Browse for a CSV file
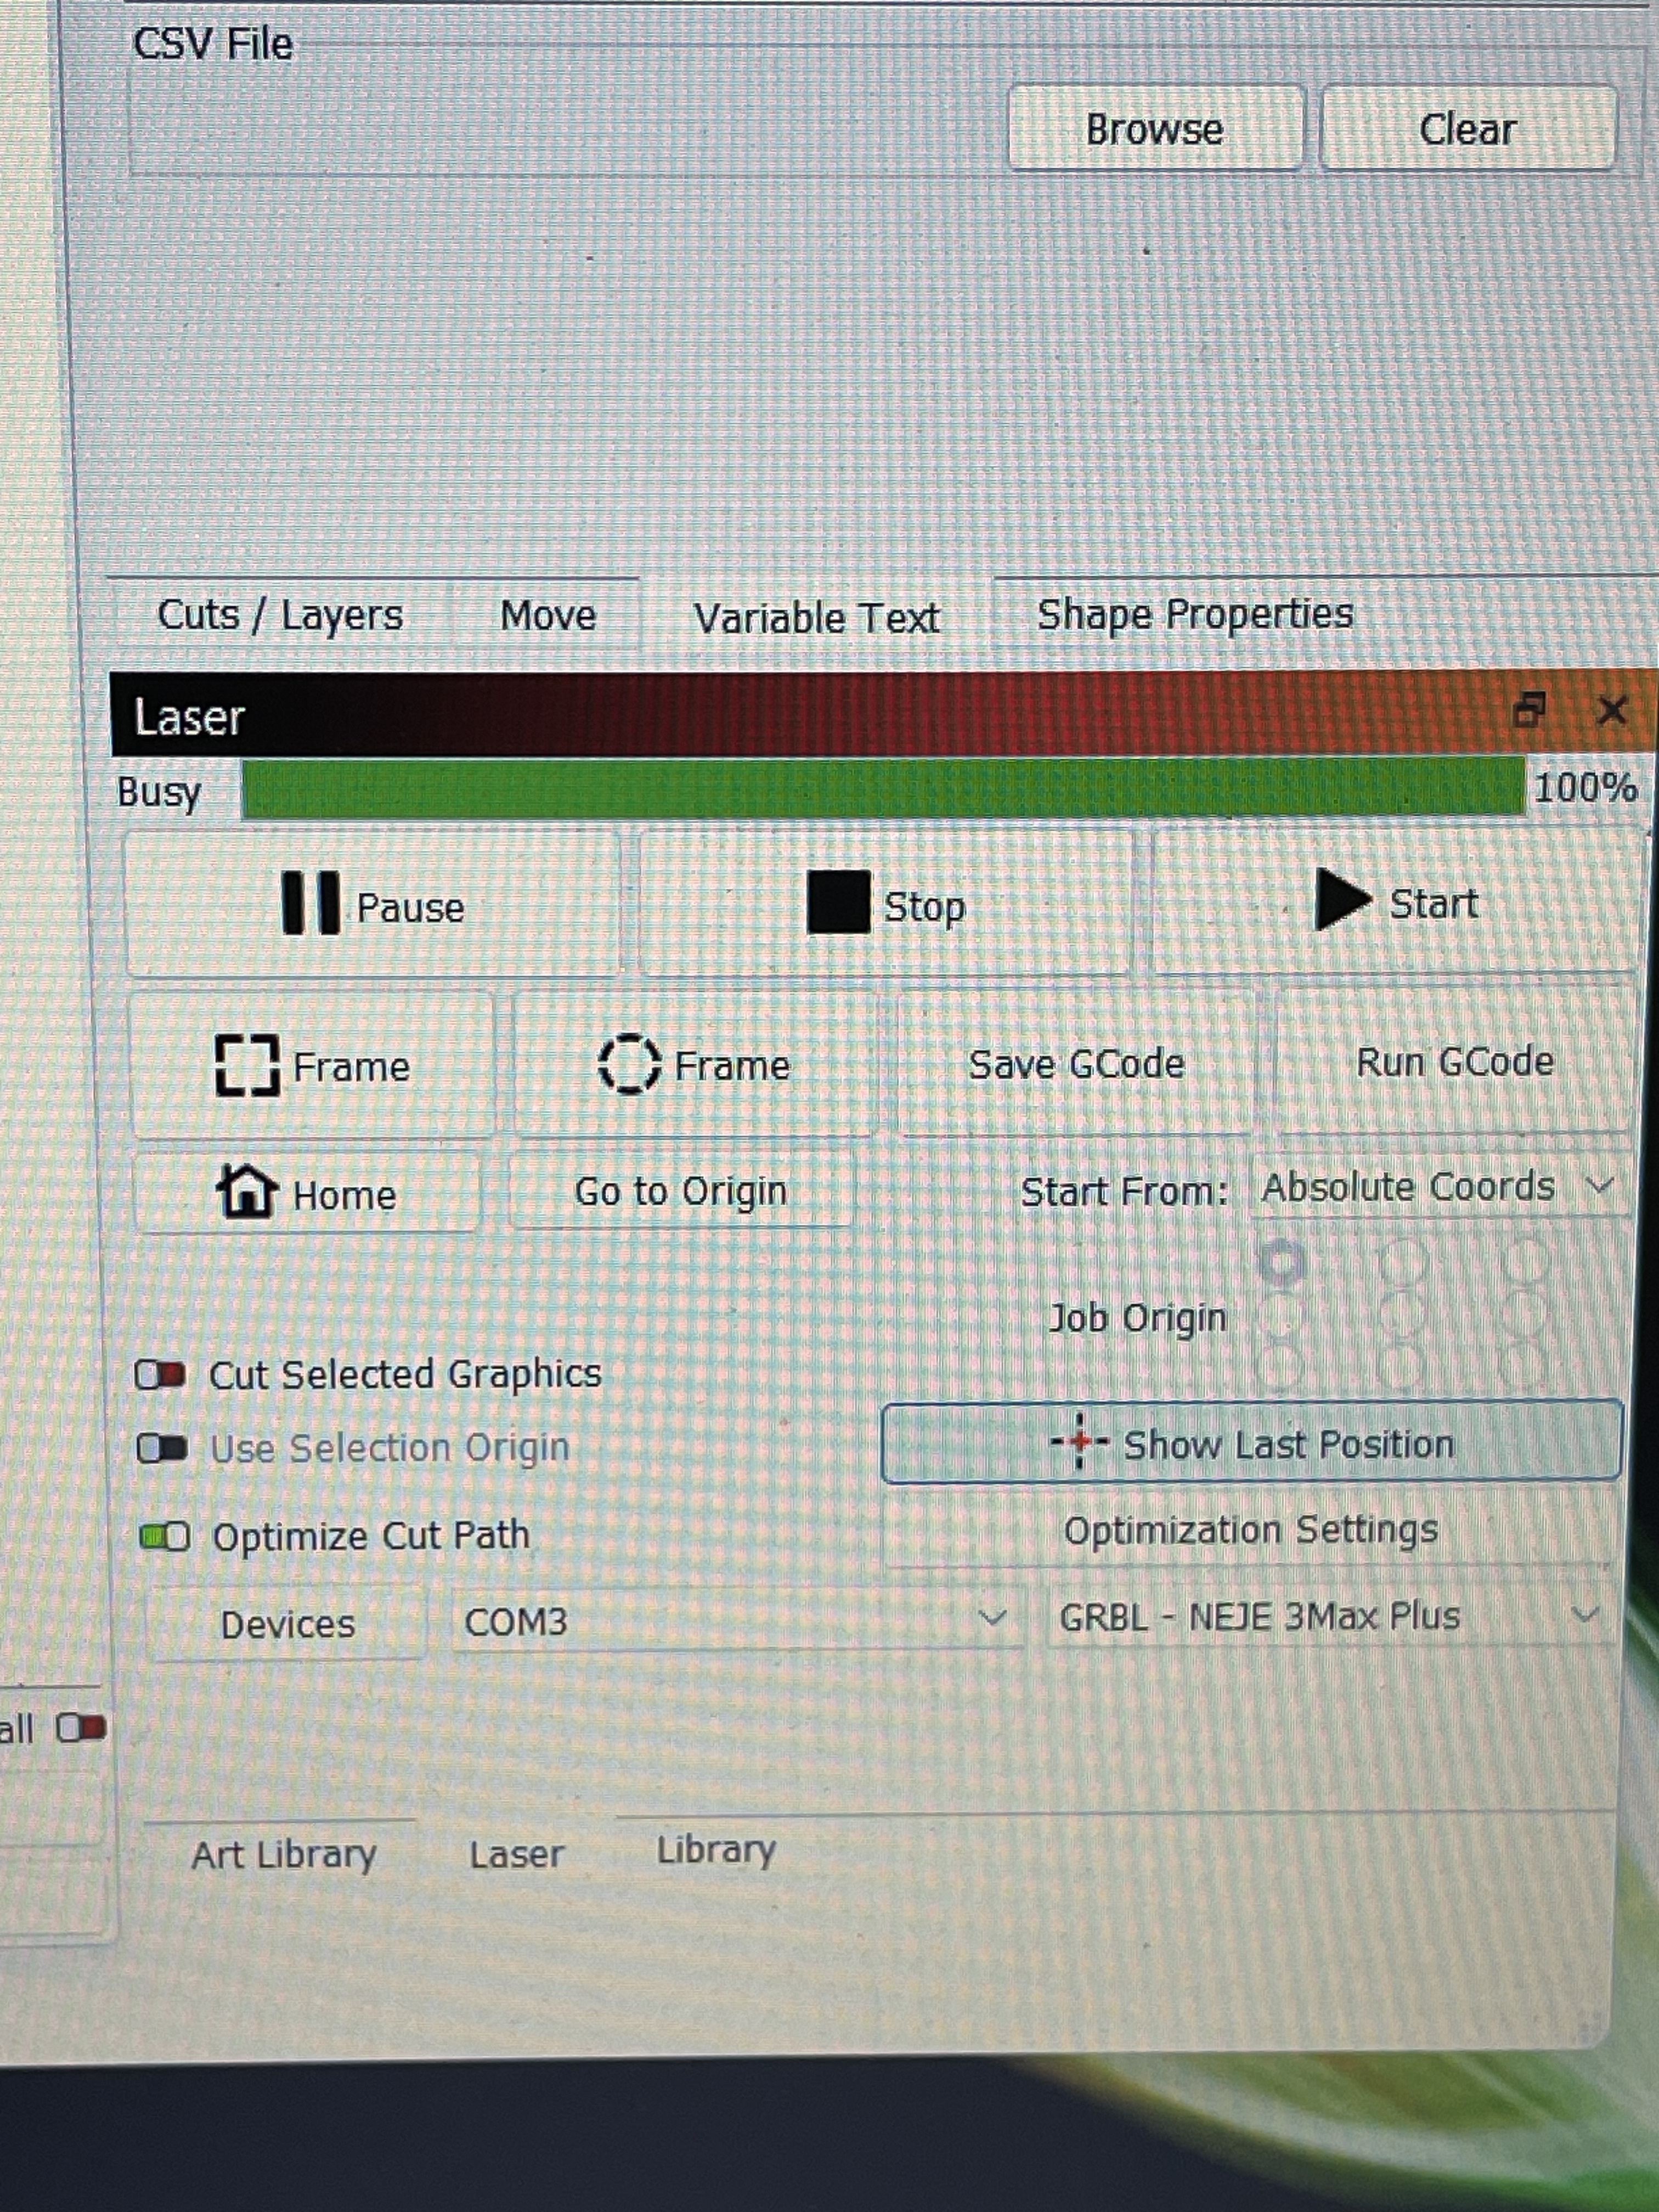Viewport: 1659px width, 2212px height. click(1155, 129)
